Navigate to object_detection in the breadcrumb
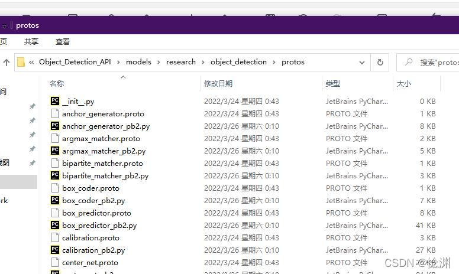The height and width of the screenshot is (274, 459). click(x=238, y=62)
